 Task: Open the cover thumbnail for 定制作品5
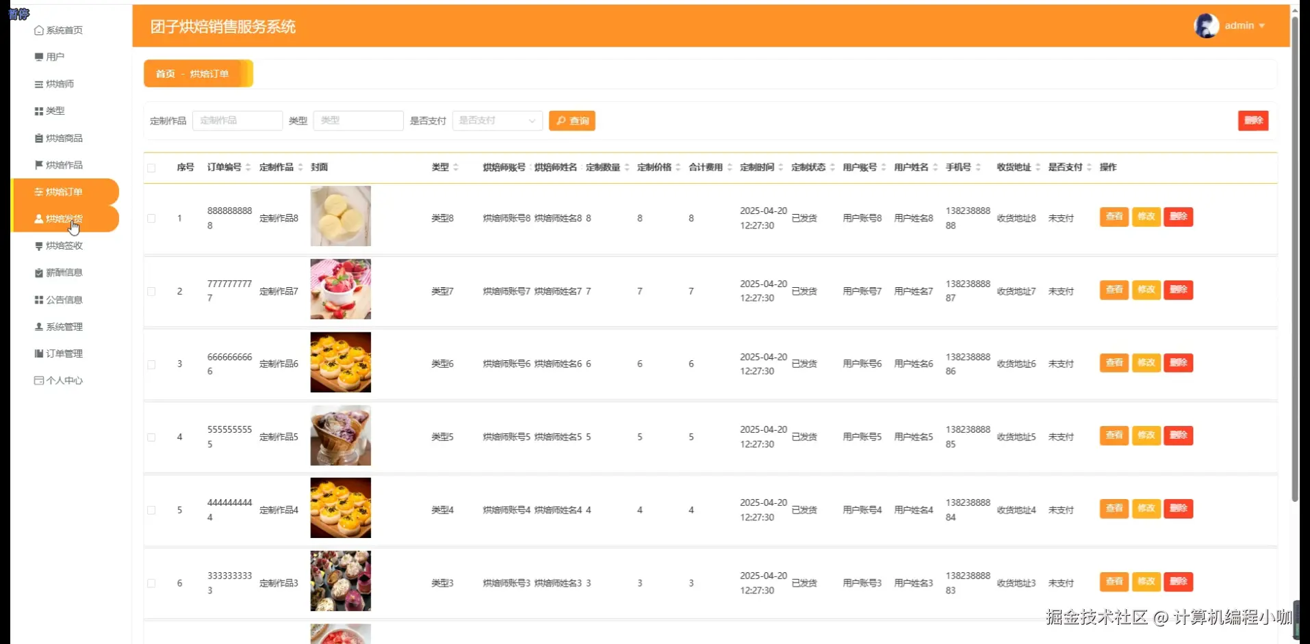[x=341, y=435]
